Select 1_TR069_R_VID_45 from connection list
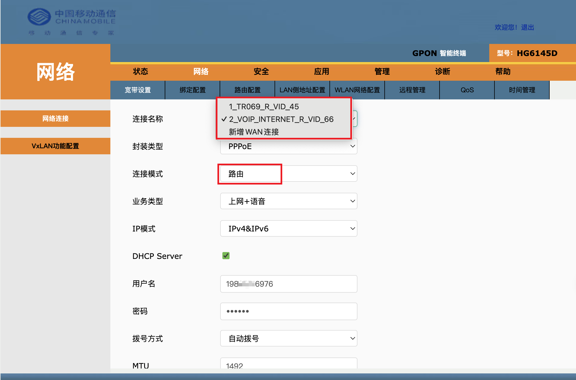Image resolution: width=576 pixels, height=380 pixels. 264,107
